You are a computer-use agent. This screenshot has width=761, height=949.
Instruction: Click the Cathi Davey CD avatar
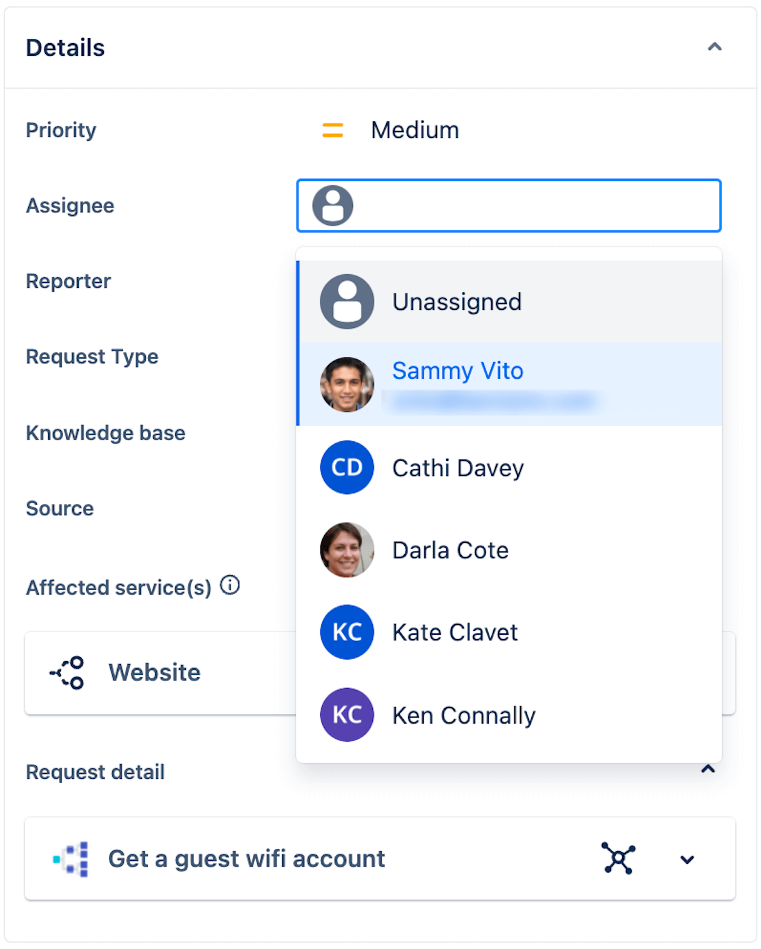[347, 468]
